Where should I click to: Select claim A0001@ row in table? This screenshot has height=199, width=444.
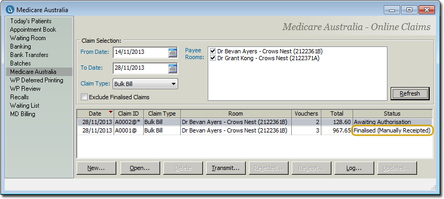click(255, 131)
